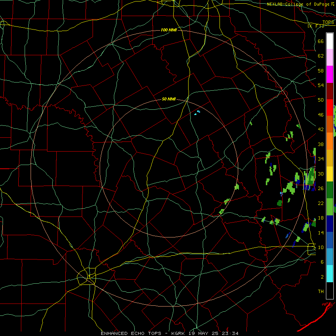This screenshot has height=336, width=336.
Task: Click the '50 NMI' range ring label
Action: [169, 99]
